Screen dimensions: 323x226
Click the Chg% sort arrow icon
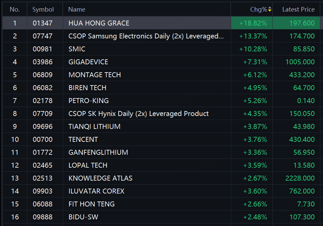(270, 9)
